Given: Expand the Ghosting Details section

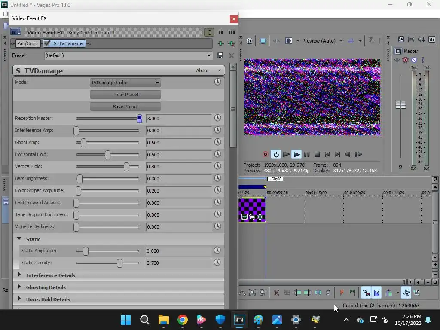Looking at the screenshot, I should coord(19,287).
